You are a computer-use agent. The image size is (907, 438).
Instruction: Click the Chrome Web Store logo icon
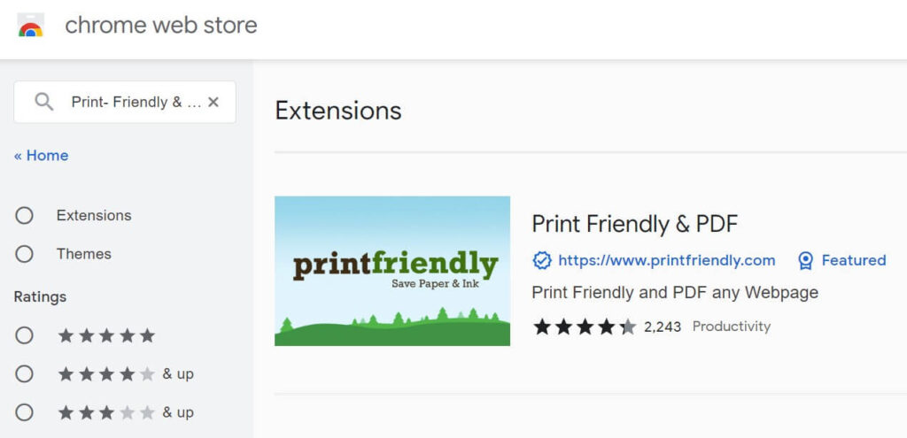[31, 26]
